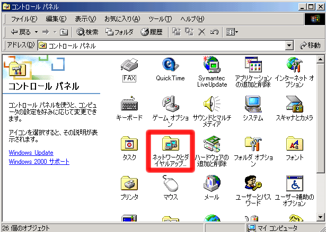Expand the address bar dropdown
Image resolution: width=326 pixels, height=232 pixels.
click(289, 45)
